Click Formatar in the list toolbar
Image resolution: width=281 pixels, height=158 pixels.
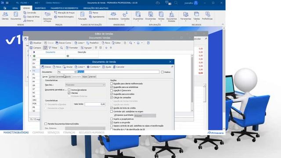coord(72,48)
